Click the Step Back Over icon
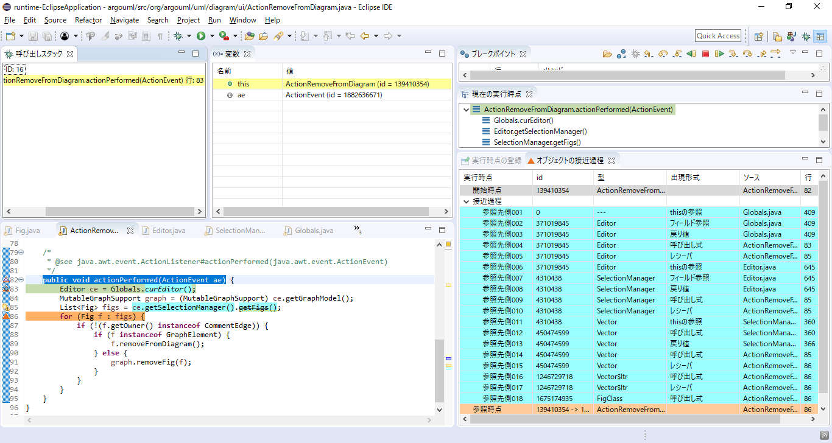Image resolution: width=832 pixels, height=443 pixels. (663, 54)
